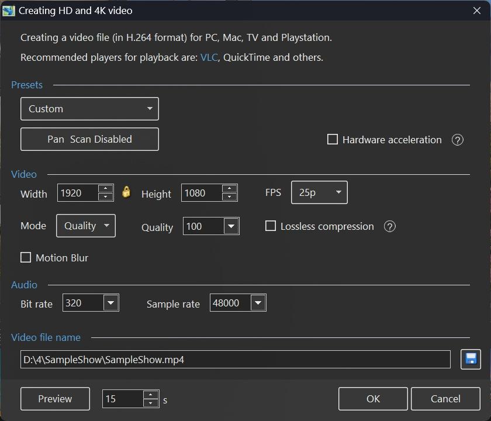
Task: Open help for Hardware acceleration
Action: click(458, 140)
